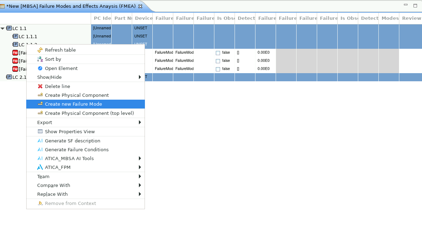
Task: Select Sort by menu entry
Action: (86, 59)
